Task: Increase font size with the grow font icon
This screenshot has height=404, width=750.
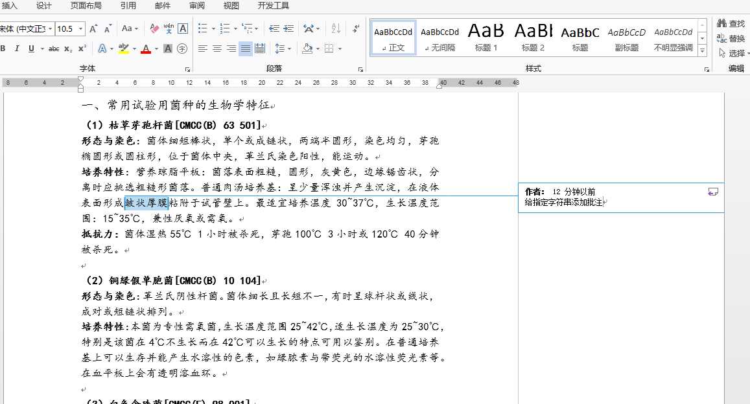Action: point(93,28)
